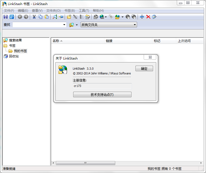The image size is (206, 173).
Task: Click status text 我的书签 拥有 0 个书签
Action: [x=164, y=169]
